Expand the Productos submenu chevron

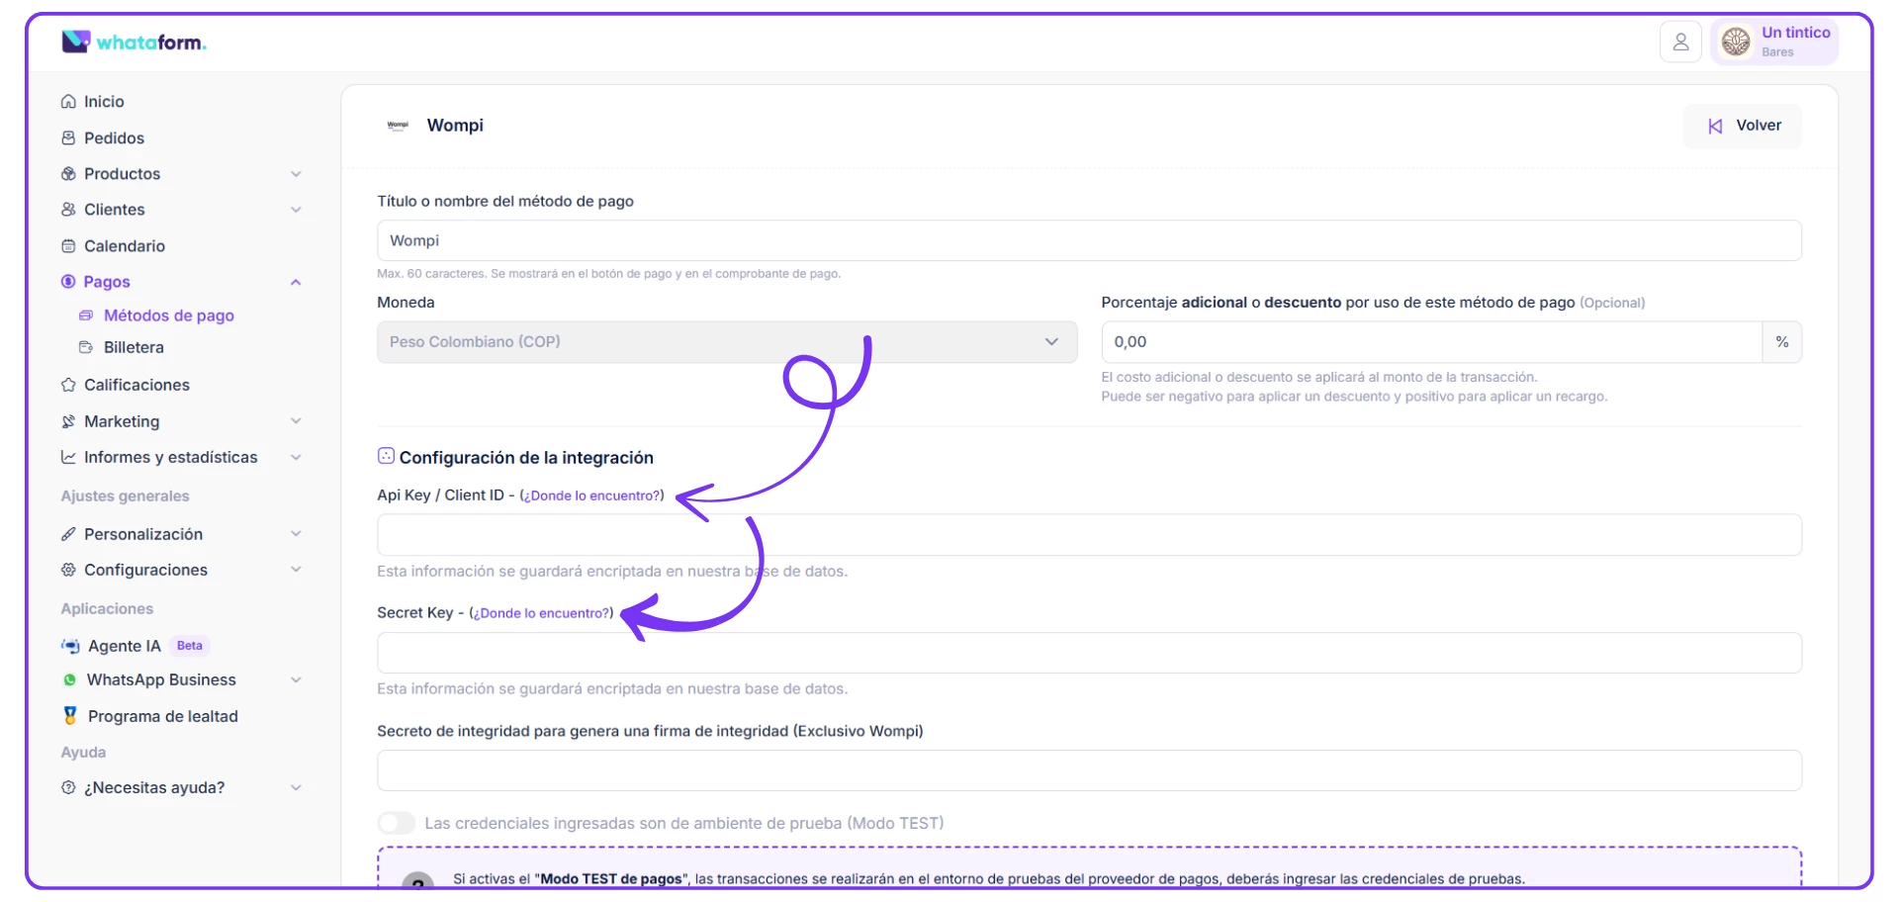(x=296, y=174)
